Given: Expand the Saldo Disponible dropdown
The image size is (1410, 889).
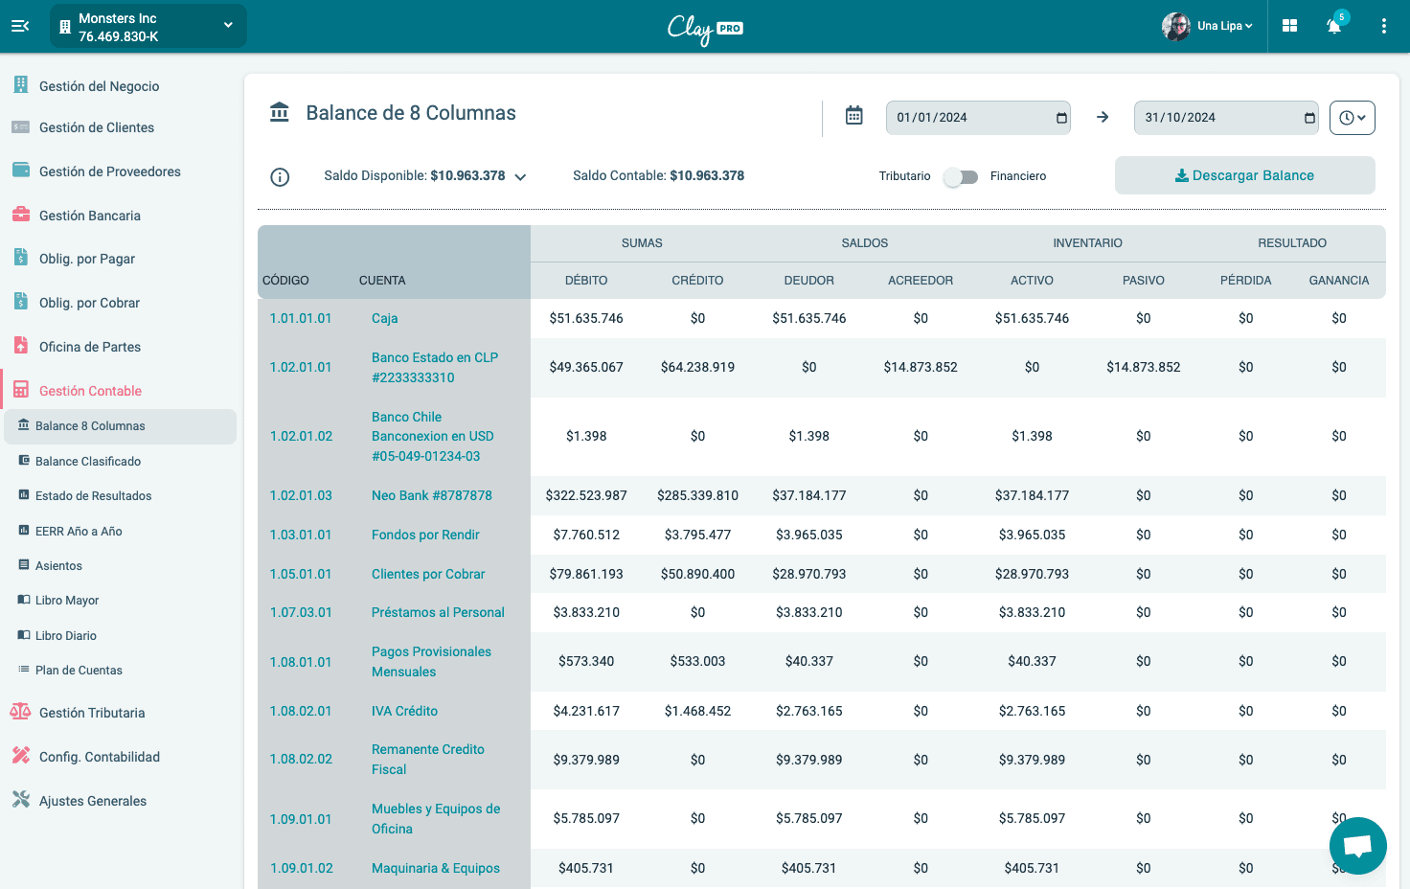Looking at the screenshot, I should pyautogui.click(x=520, y=176).
